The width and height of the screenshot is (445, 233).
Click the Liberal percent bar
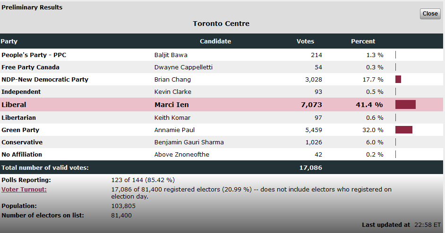(405, 105)
